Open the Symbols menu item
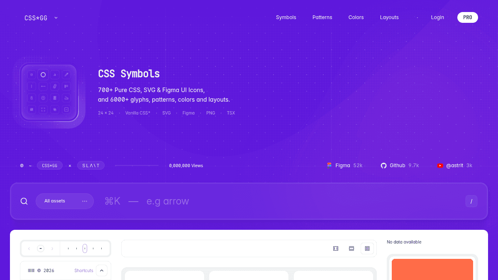The height and width of the screenshot is (280, 498). pos(286,17)
